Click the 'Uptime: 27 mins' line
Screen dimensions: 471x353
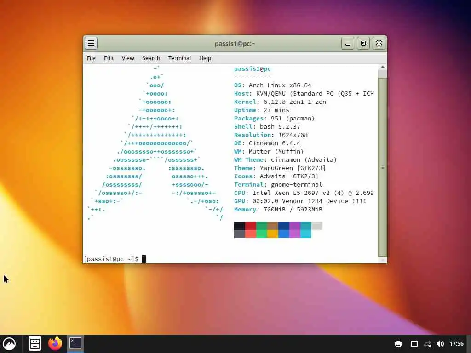coord(261,110)
